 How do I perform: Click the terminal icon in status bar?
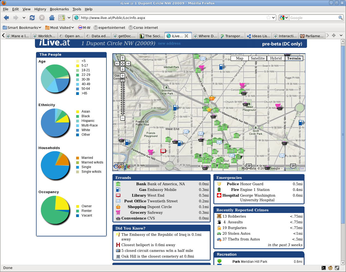point(323,268)
